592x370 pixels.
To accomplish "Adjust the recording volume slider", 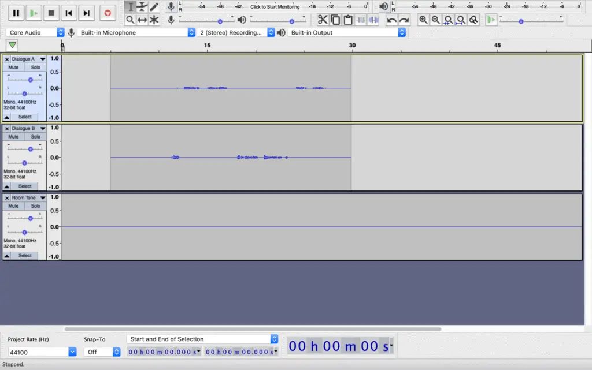I will pos(220,21).
